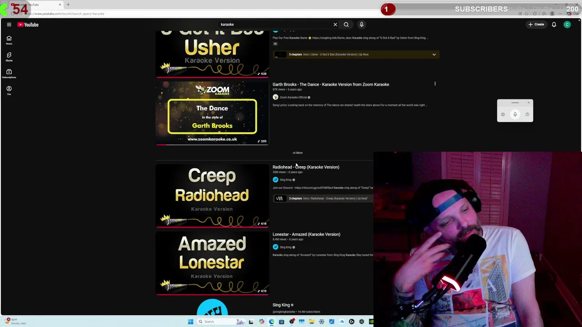582x327 pixels.
Task: Click the Sing King channel circular logo
Action: click(212, 308)
